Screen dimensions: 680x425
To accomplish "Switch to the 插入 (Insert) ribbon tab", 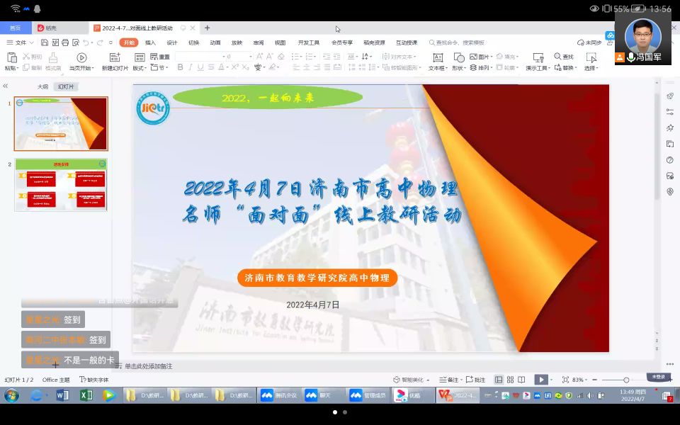I will click(150, 42).
